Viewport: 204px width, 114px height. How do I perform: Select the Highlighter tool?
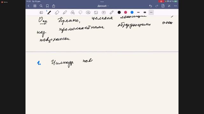tap(65, 13)
